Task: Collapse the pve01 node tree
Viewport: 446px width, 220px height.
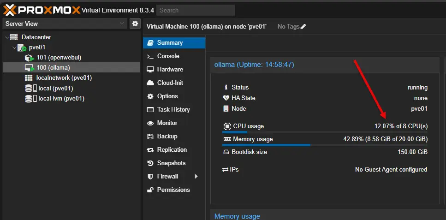Action: point(13,48)
